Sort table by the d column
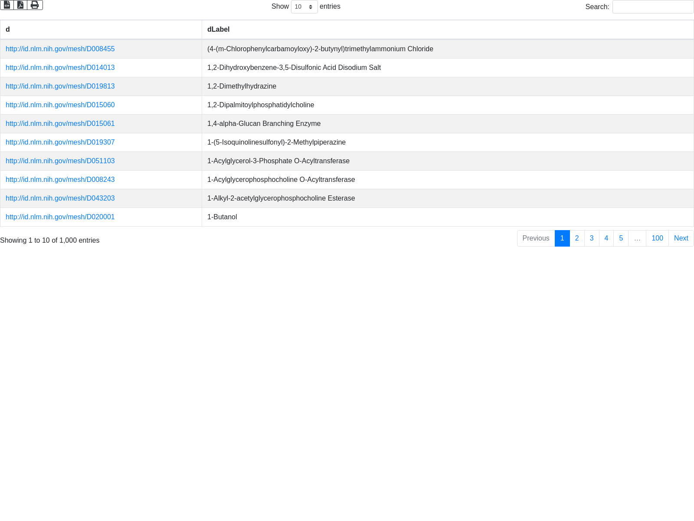 pos(101,30)
